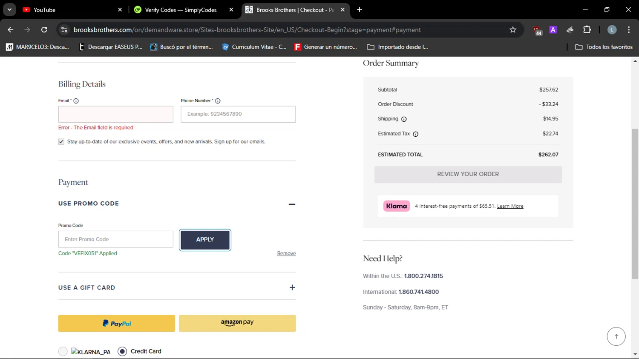Open the tab search dropdown arrow

tap(9, 9)
